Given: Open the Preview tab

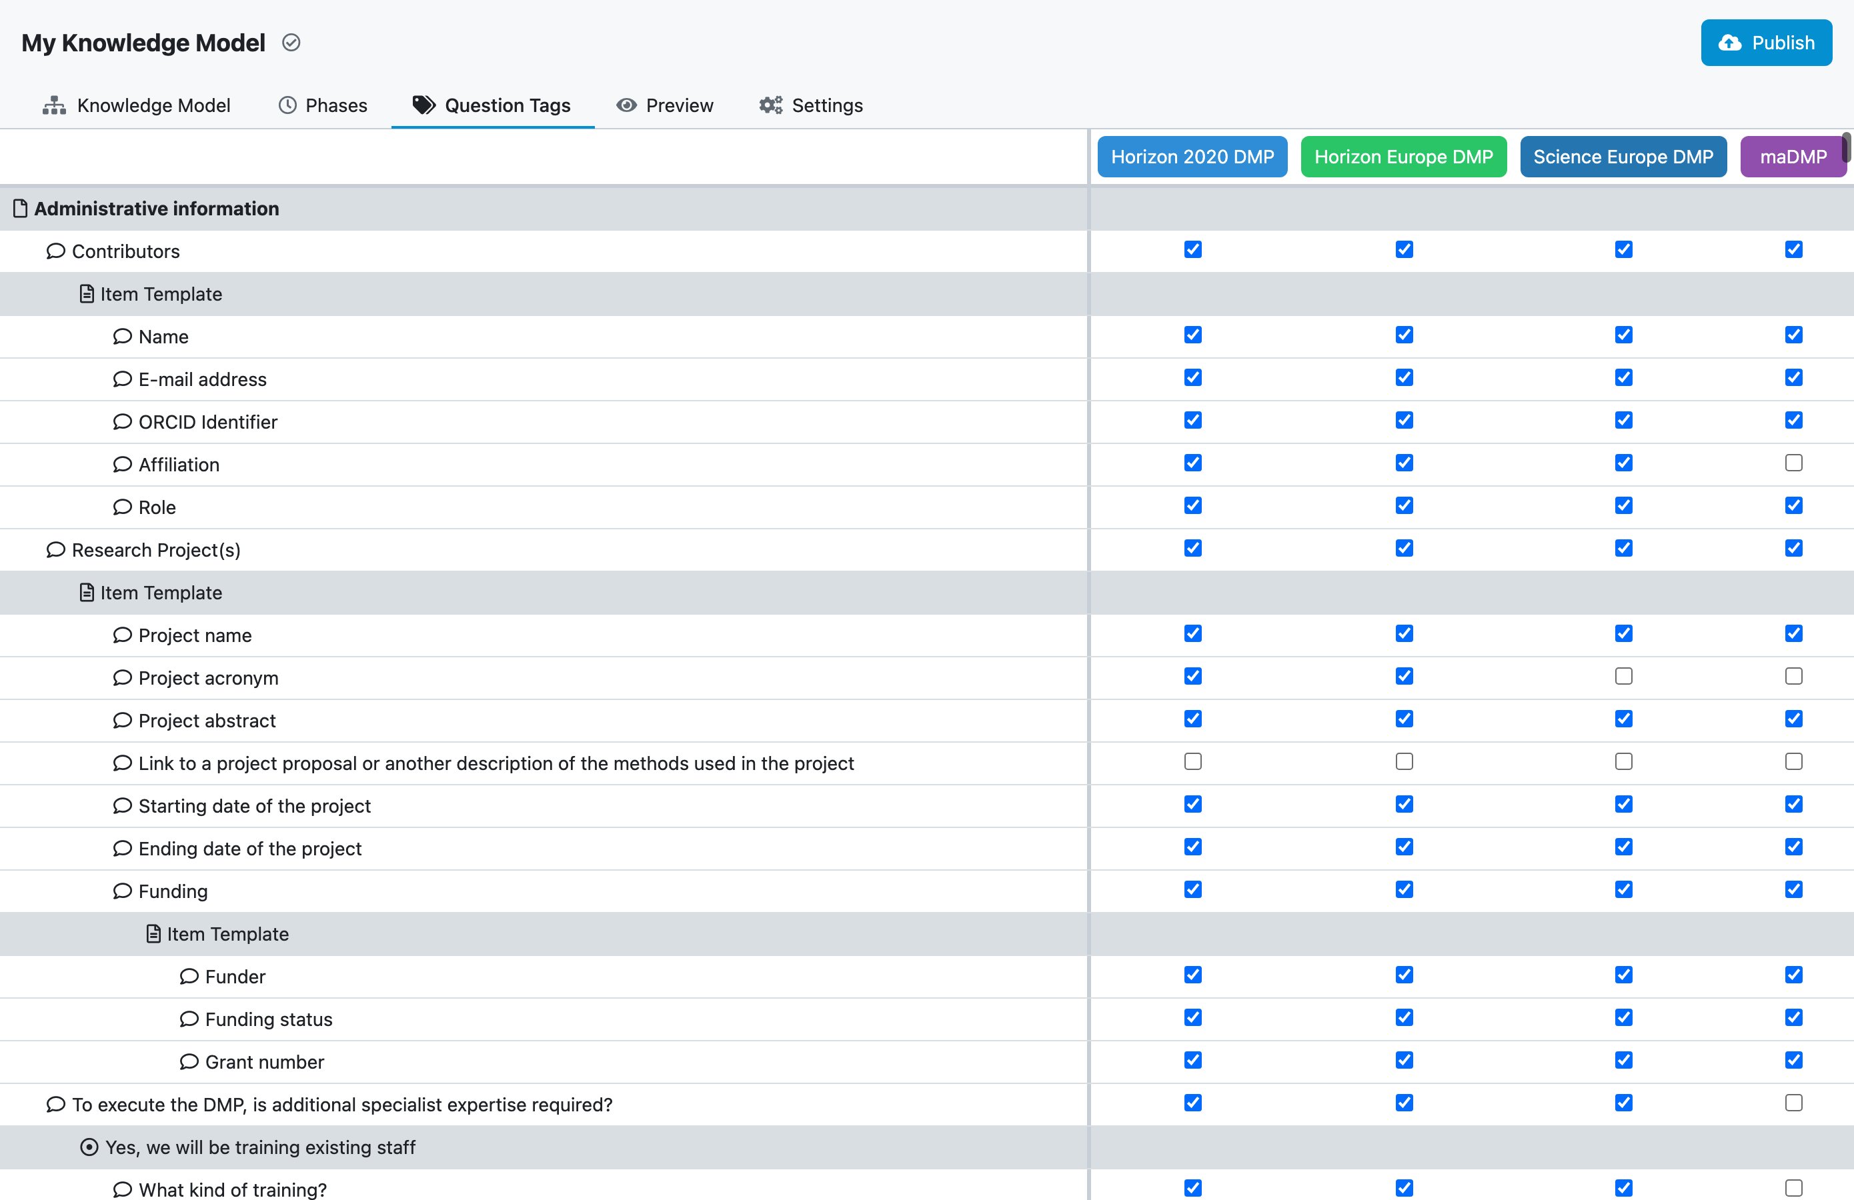Looking at the screenshot, I should click(x=664, y=105).
